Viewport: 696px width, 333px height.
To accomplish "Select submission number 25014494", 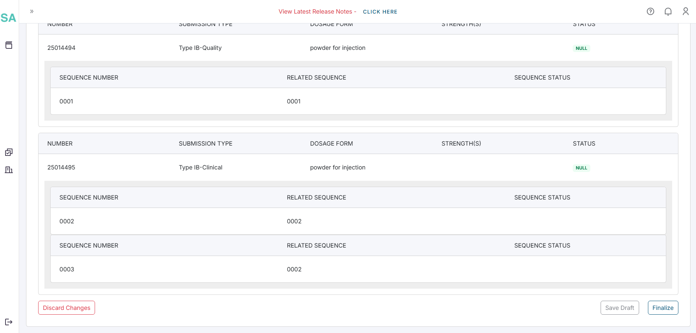I will coord(61,48).
